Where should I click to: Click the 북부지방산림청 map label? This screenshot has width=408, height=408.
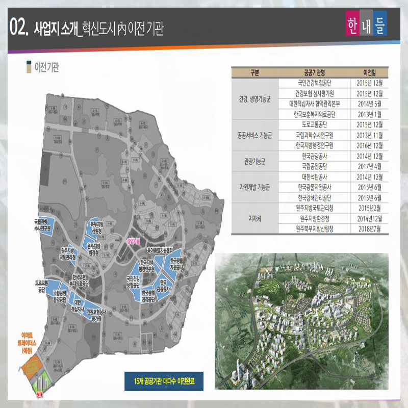tap(96, 227)
